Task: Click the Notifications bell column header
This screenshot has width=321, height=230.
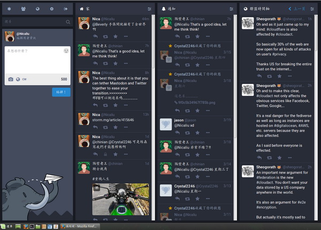Action: (x=197, y=9)
